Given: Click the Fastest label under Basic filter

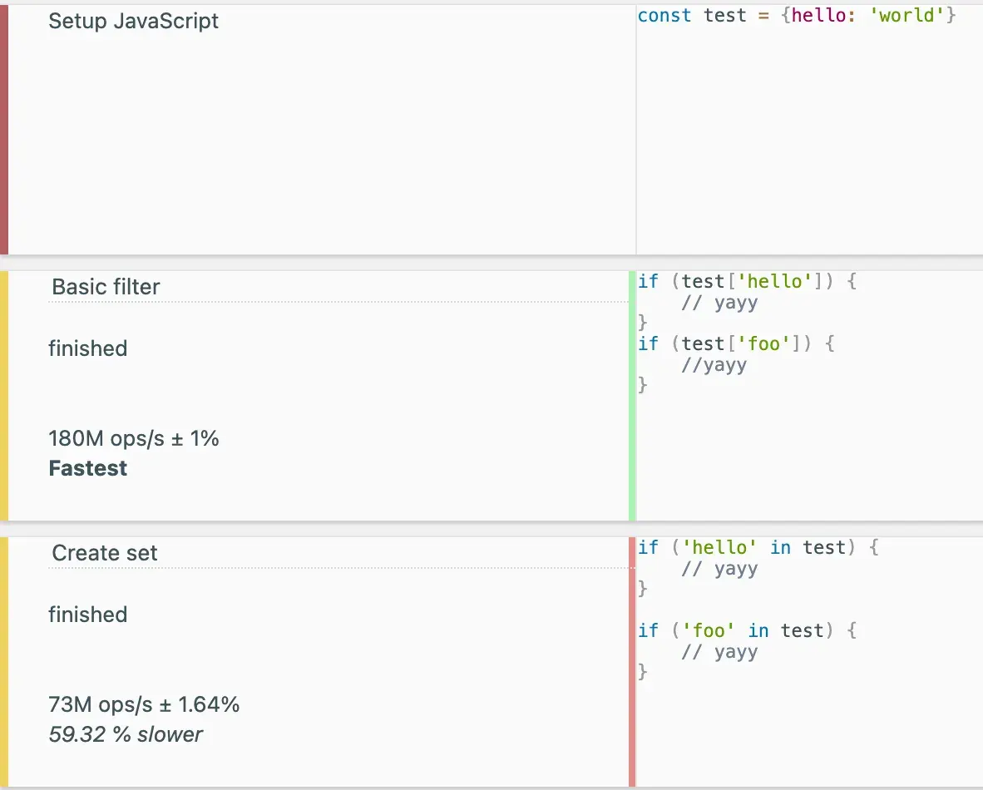Looking at the screenshot, I should 87,467.
